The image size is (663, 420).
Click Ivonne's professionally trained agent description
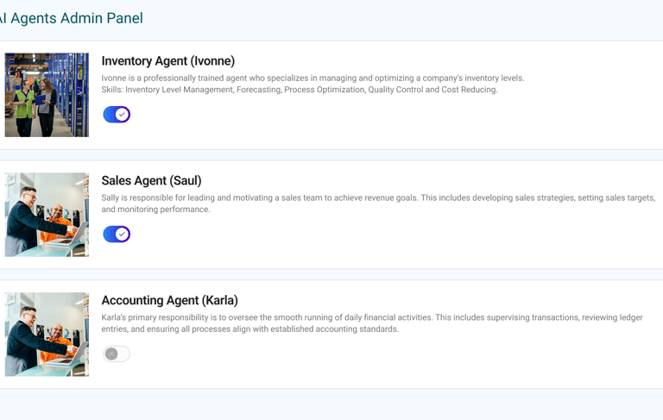coord(313,78)
